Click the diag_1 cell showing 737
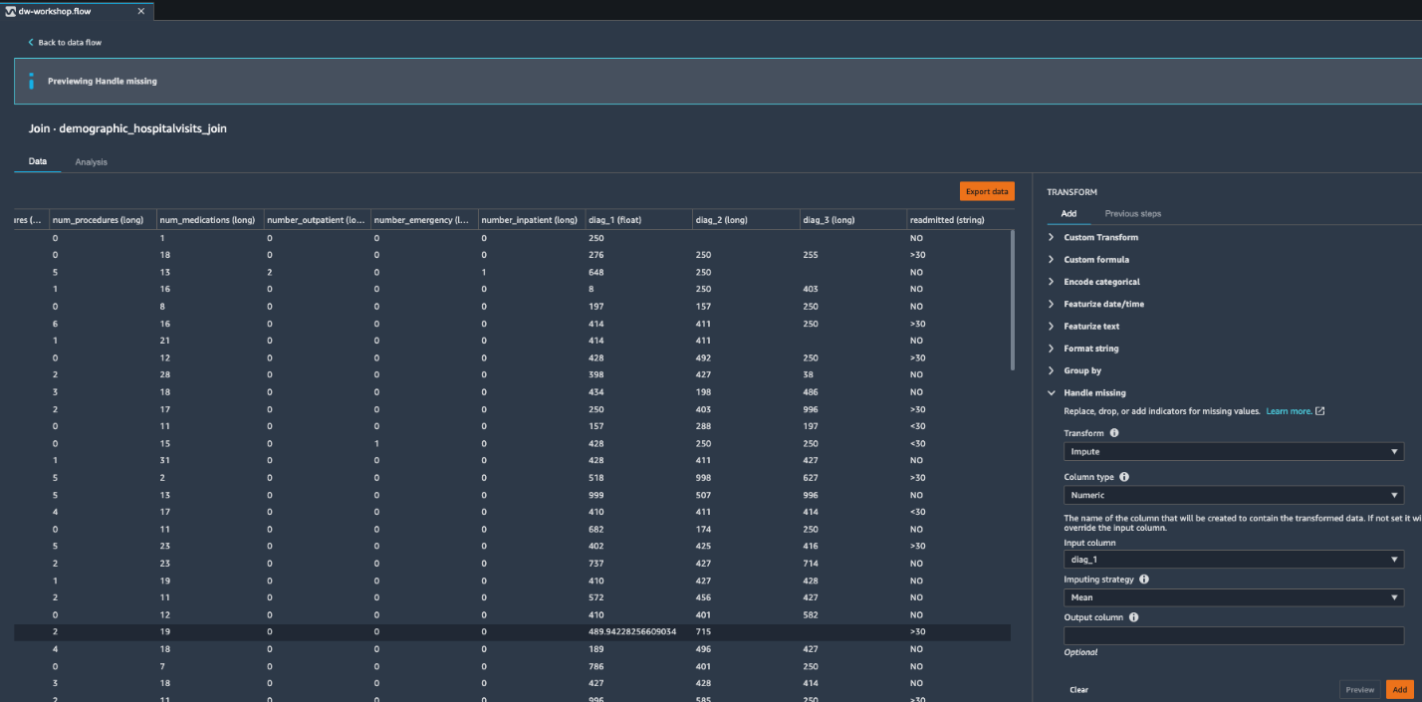The width and height of the screenshot is (1422, 702). (596, 564)
